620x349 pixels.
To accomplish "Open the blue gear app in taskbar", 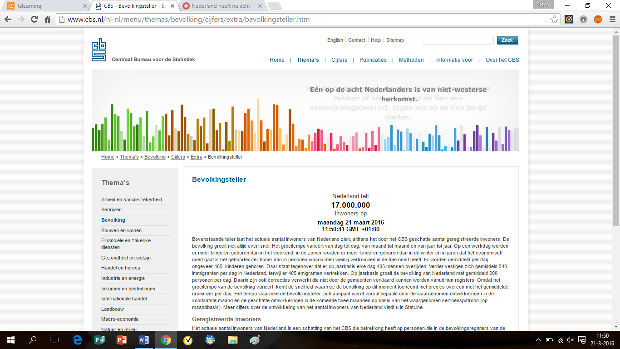I will (210, 339).
